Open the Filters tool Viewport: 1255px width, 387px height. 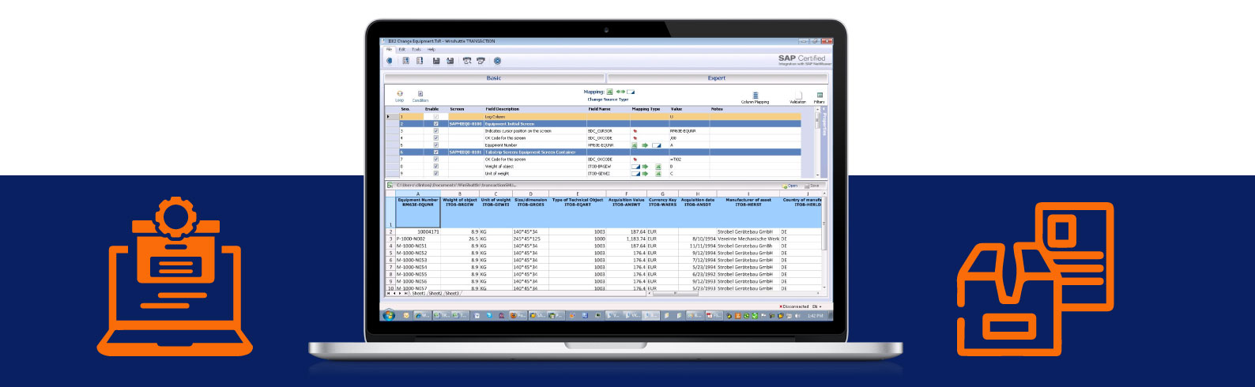[x=820, y=96]
